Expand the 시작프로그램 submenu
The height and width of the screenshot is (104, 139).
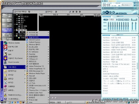click(x=38, y=35)
